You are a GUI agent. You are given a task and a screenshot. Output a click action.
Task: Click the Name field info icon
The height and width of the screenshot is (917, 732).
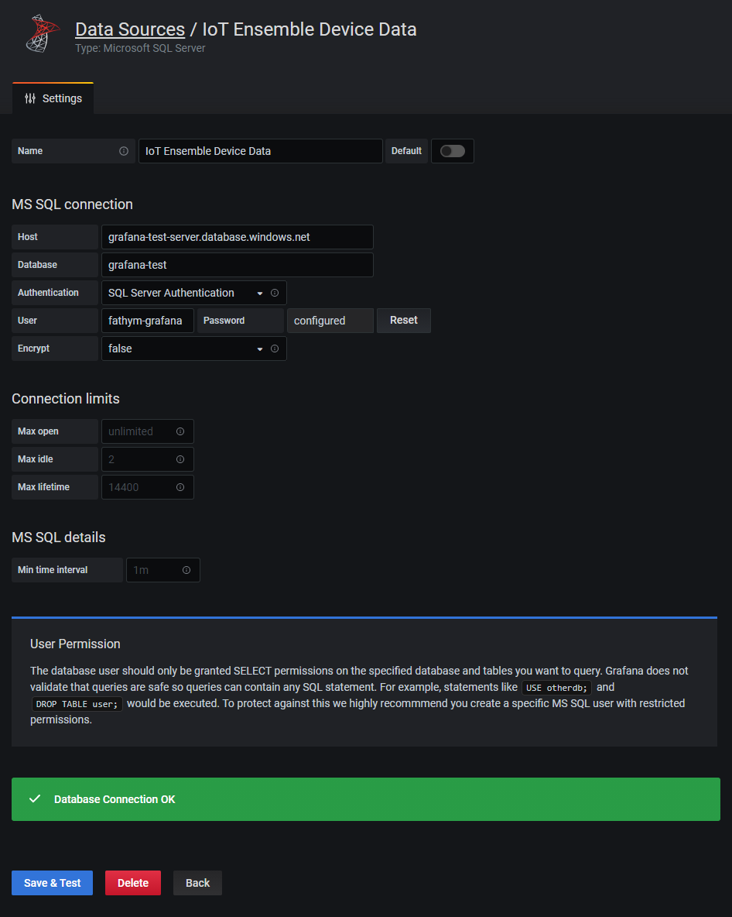124,151
